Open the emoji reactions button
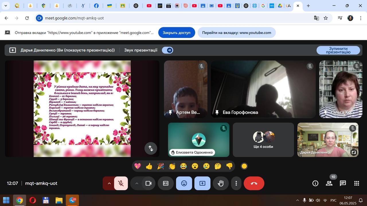Image resolution: width=367 pixels, height=206 pixels. pyautogui.click(x=184, y=183)
